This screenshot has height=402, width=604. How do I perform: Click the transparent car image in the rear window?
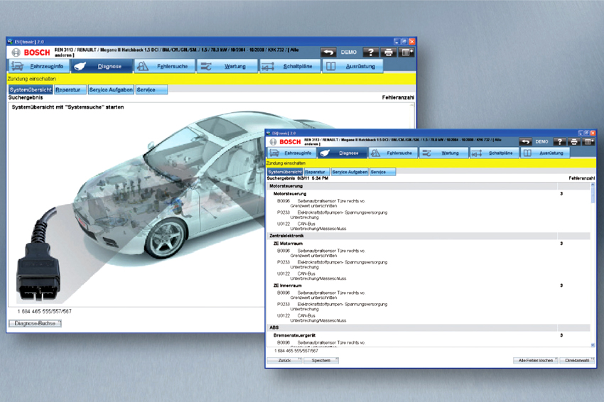pos(170,185)
